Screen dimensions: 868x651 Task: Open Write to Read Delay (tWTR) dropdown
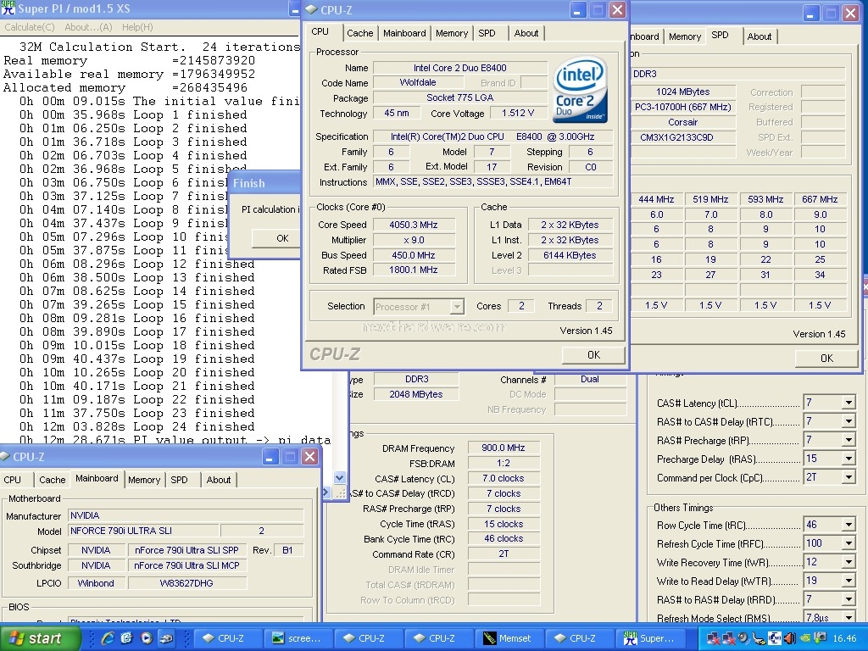[x=849, y=581]
